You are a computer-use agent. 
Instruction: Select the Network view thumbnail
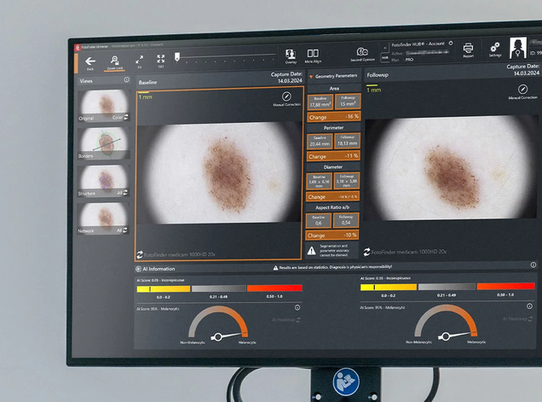pos(103,218)
